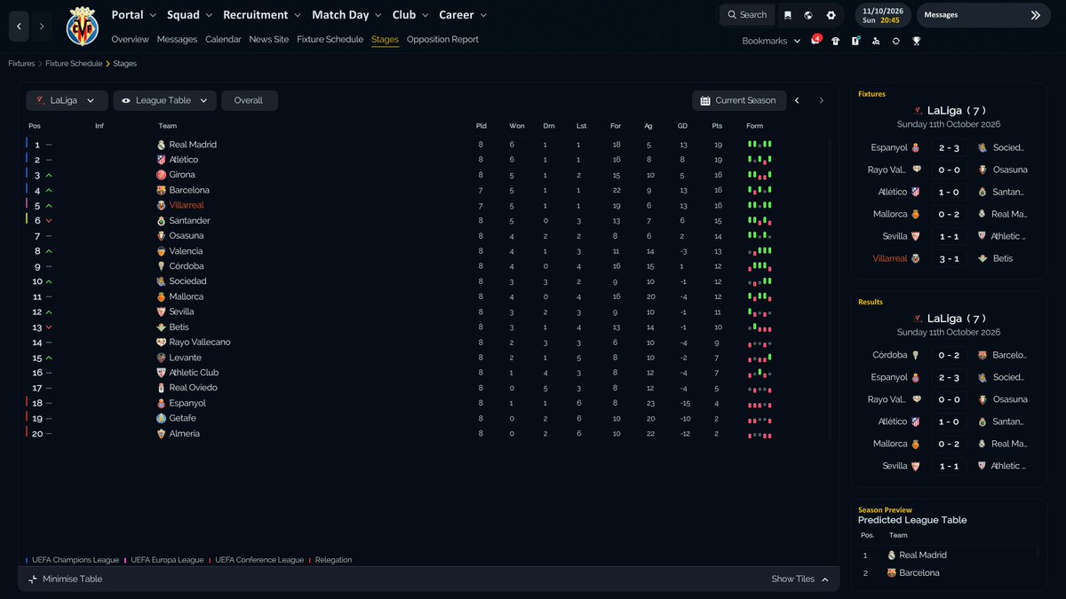Open the trophy bookmark icon
The height and width of the screenshot is (599, 1066).
click(917, 41)
